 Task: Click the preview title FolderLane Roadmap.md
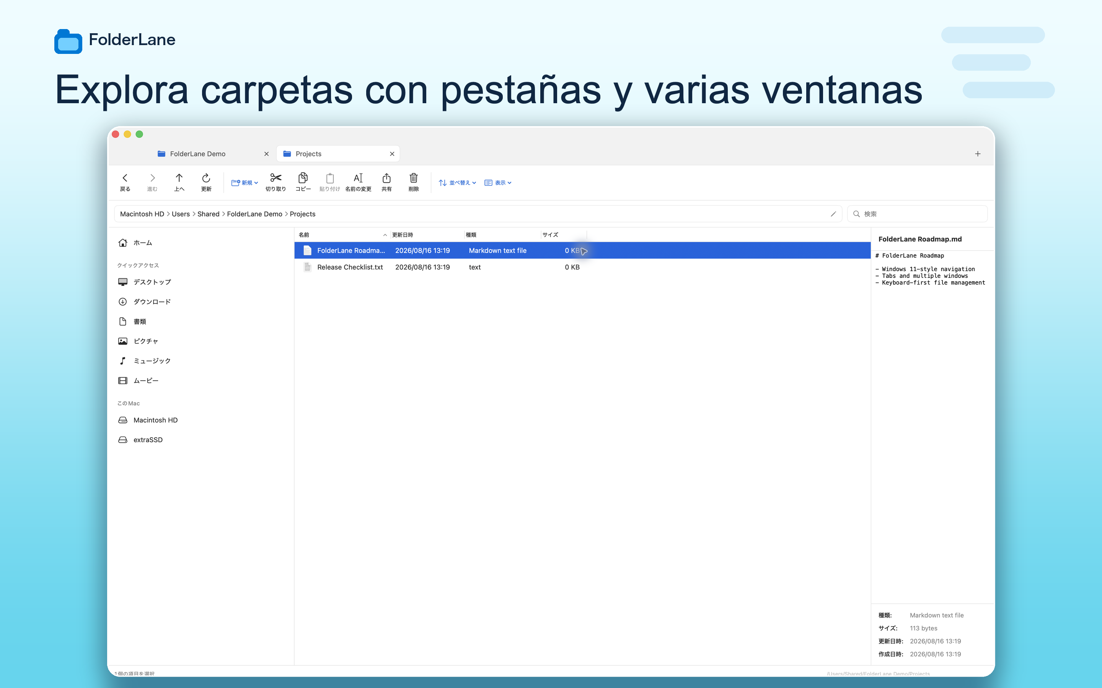point(920,239)
